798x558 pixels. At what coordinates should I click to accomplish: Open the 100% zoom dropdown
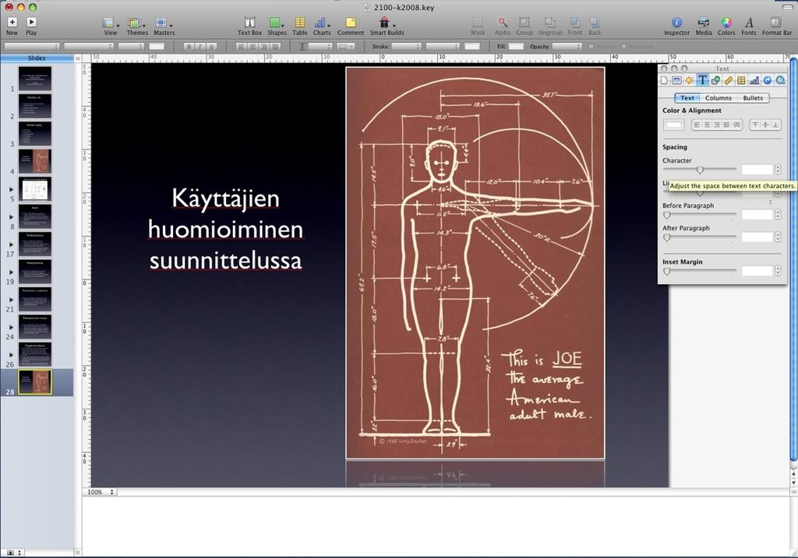101,492
